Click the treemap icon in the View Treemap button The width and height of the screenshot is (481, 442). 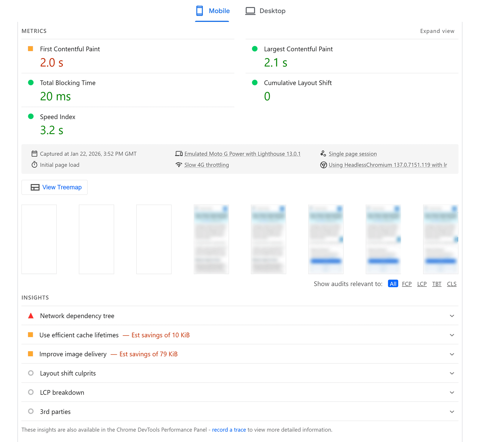point(35,187)
